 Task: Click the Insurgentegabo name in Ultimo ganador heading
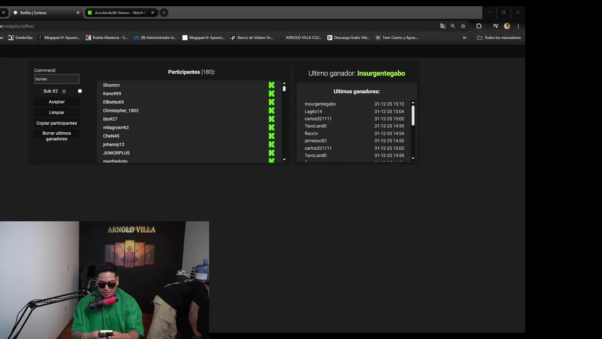(381, 73)
